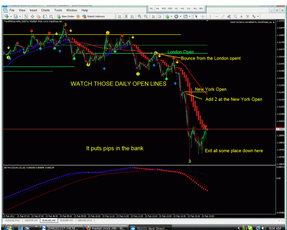Select the crosshair tool
The width and height of the screenshot is (287, 230).
203,16
